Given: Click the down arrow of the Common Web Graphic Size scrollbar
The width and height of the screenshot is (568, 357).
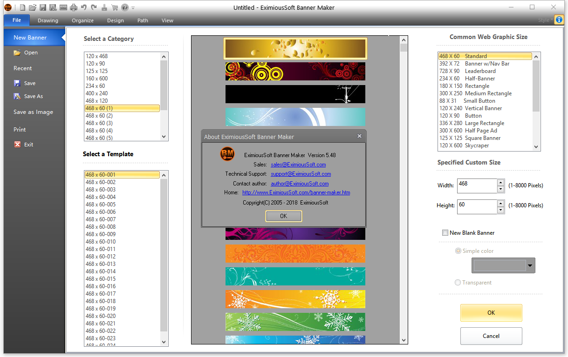Looking at the screenshot, I should pos(536,146).
